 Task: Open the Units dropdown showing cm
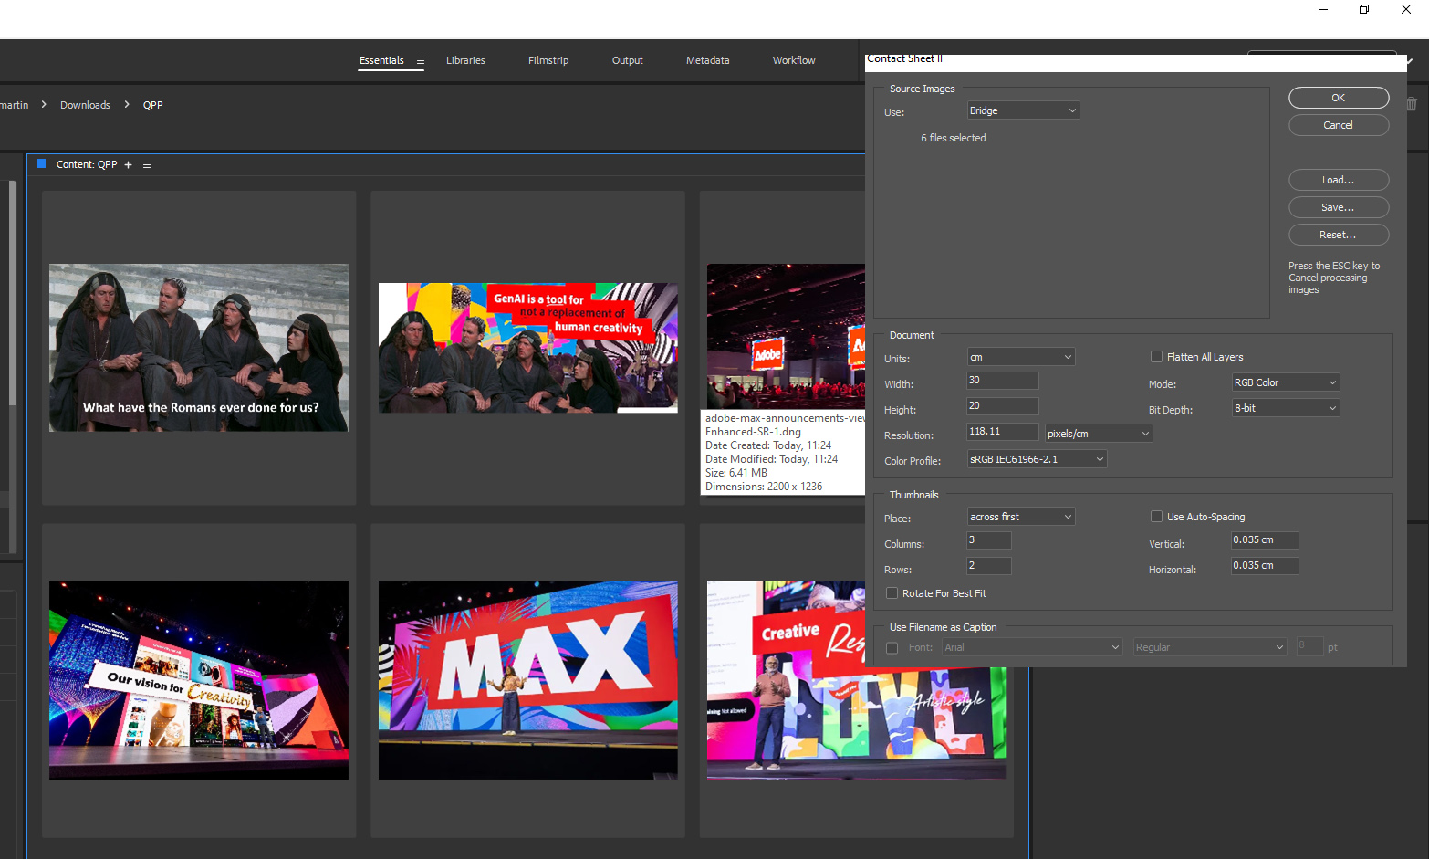pos(1020,357)
